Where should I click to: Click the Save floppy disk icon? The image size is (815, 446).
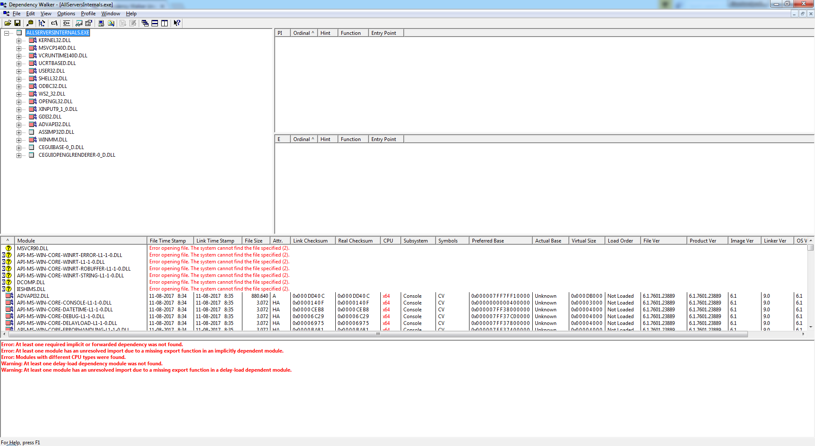click(17, 23)
